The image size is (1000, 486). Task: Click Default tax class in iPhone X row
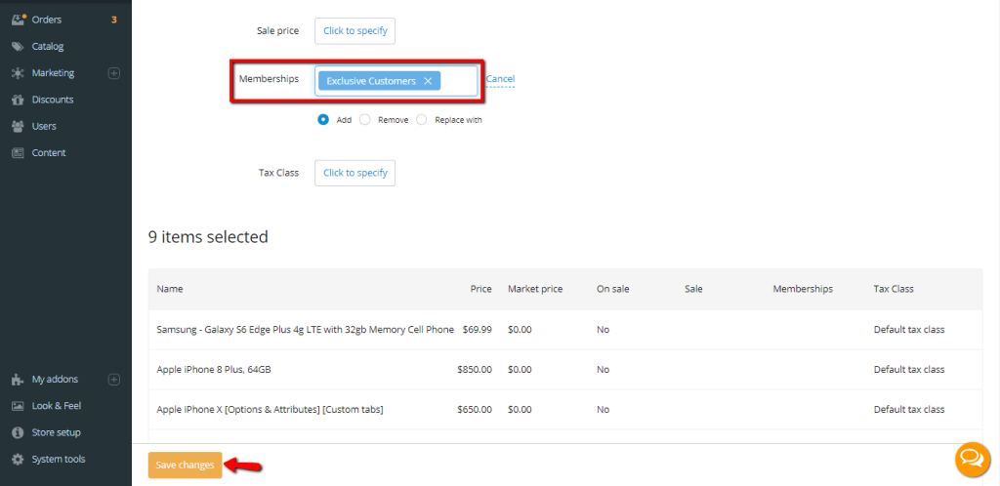coord(909,410)
